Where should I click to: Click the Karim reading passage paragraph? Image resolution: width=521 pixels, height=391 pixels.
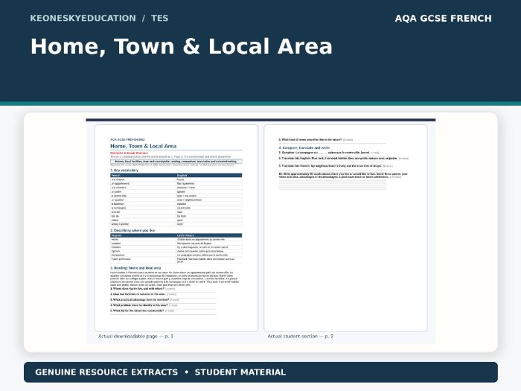[x=174, y=279]
